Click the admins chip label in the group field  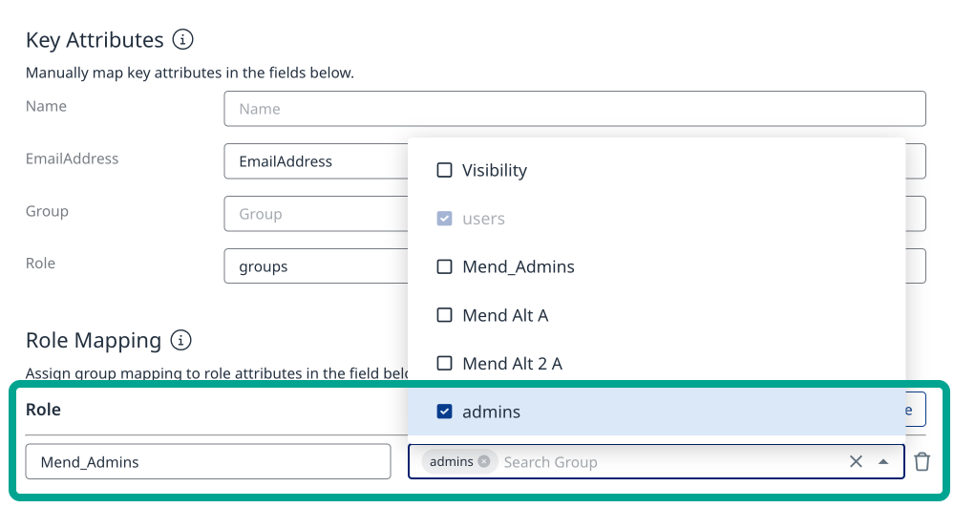click(451, 462)
